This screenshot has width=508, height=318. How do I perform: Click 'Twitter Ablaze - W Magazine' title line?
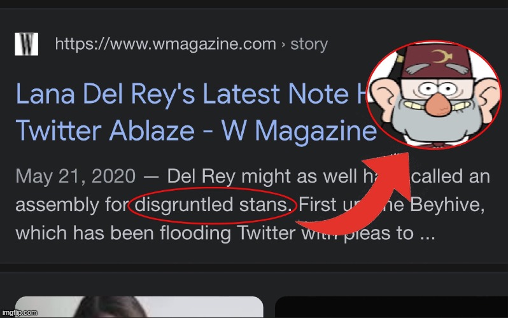196,130
